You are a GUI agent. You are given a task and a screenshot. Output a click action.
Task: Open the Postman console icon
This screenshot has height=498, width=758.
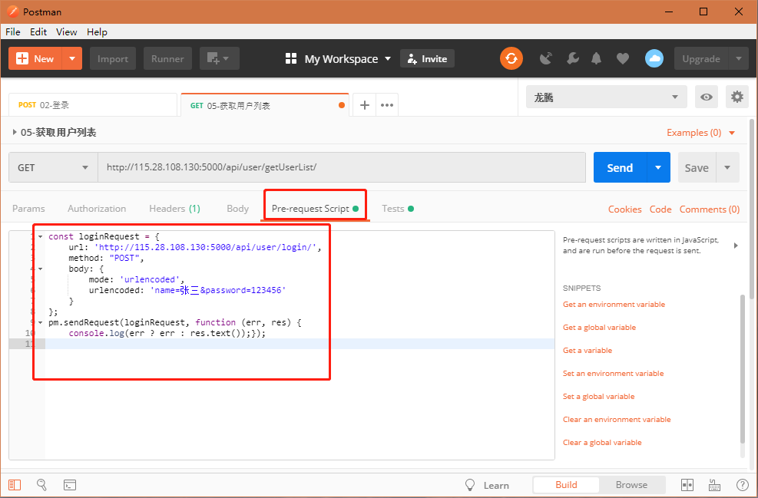pos(69,485)
